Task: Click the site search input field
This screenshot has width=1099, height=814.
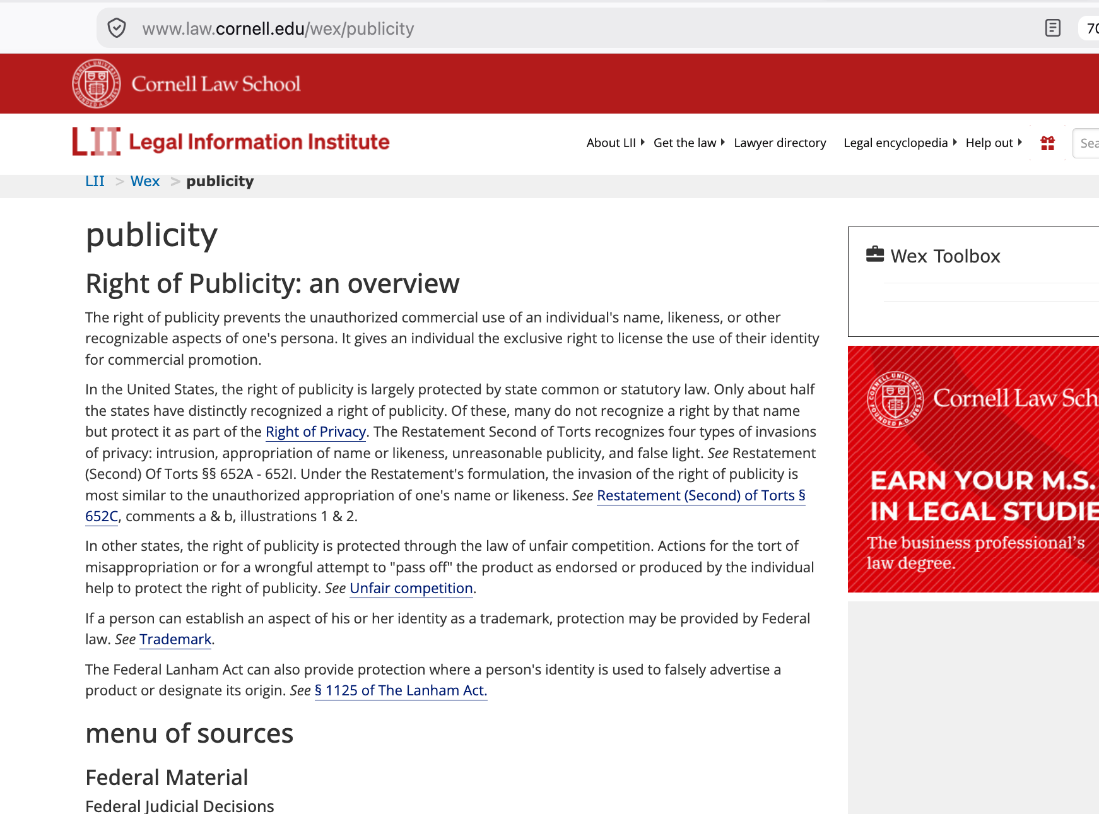Action: pos(1086,143)
